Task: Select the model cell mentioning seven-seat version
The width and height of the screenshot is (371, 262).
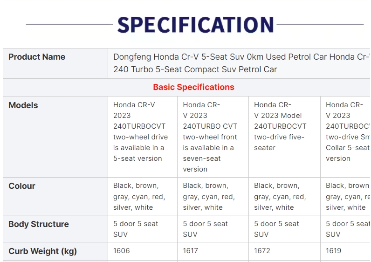Action: pyautogui.click(x=210, y=137)
